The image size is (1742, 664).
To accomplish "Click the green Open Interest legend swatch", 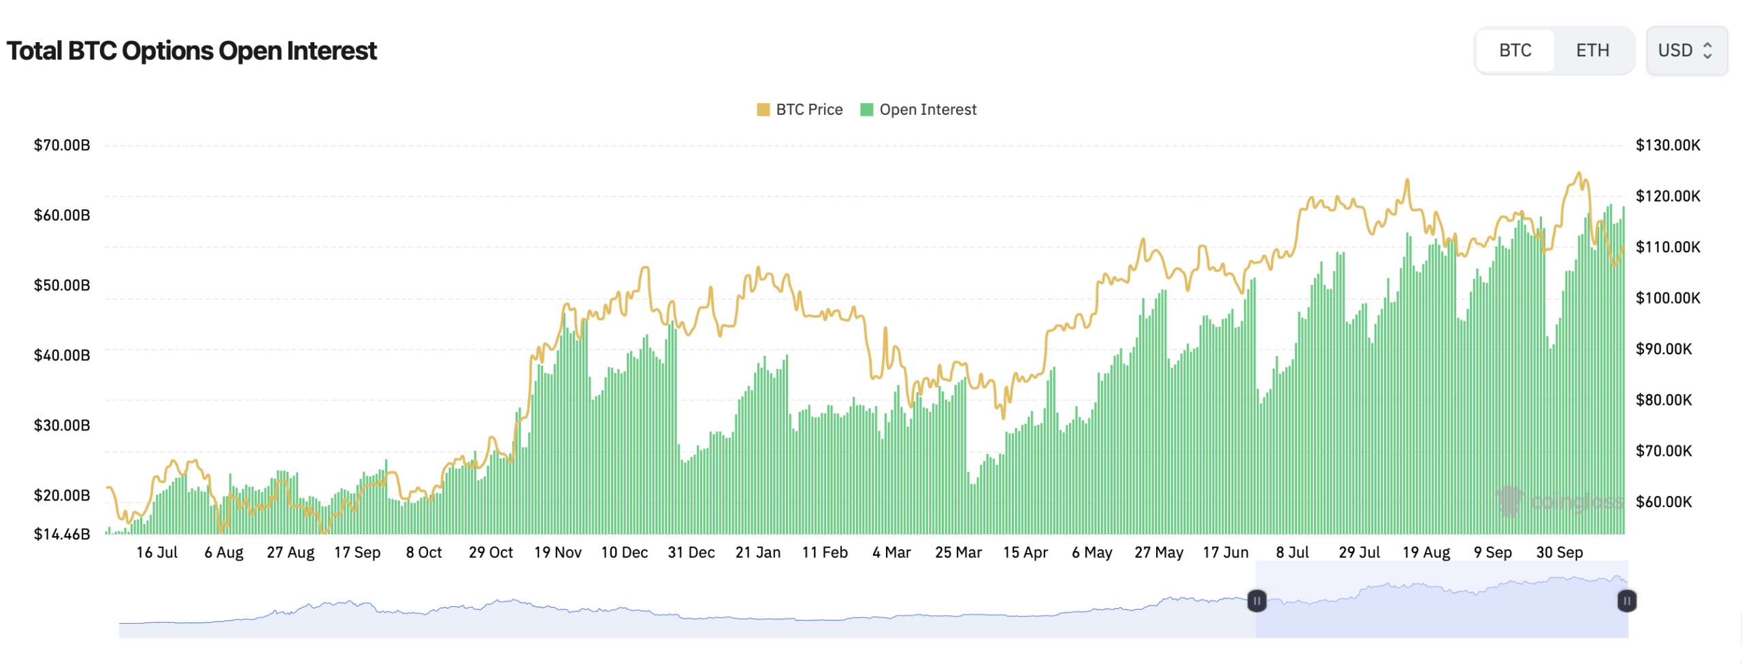I will pos(866,109).
